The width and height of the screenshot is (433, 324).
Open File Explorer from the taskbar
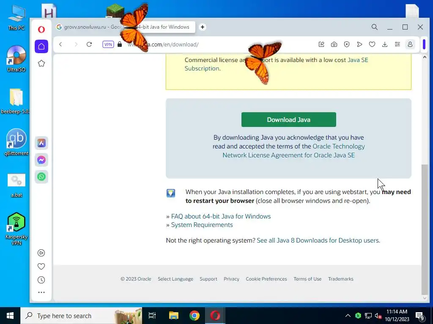[x=174, y=316]
